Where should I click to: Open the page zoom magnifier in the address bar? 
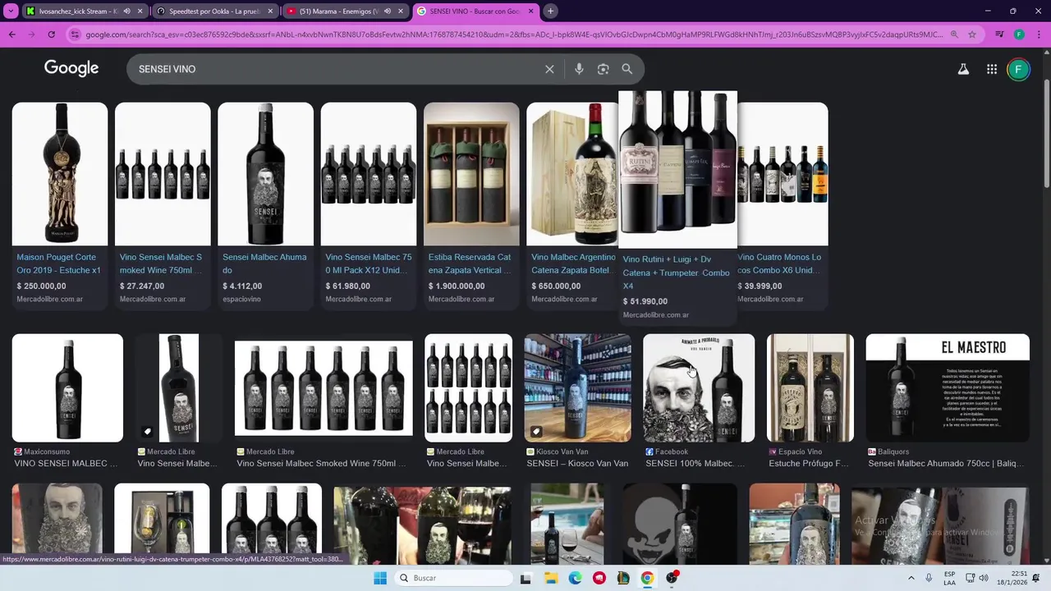point(954,34)
